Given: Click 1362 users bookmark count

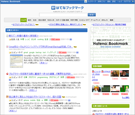Looking at the screenshot, I should coord(55,39).
